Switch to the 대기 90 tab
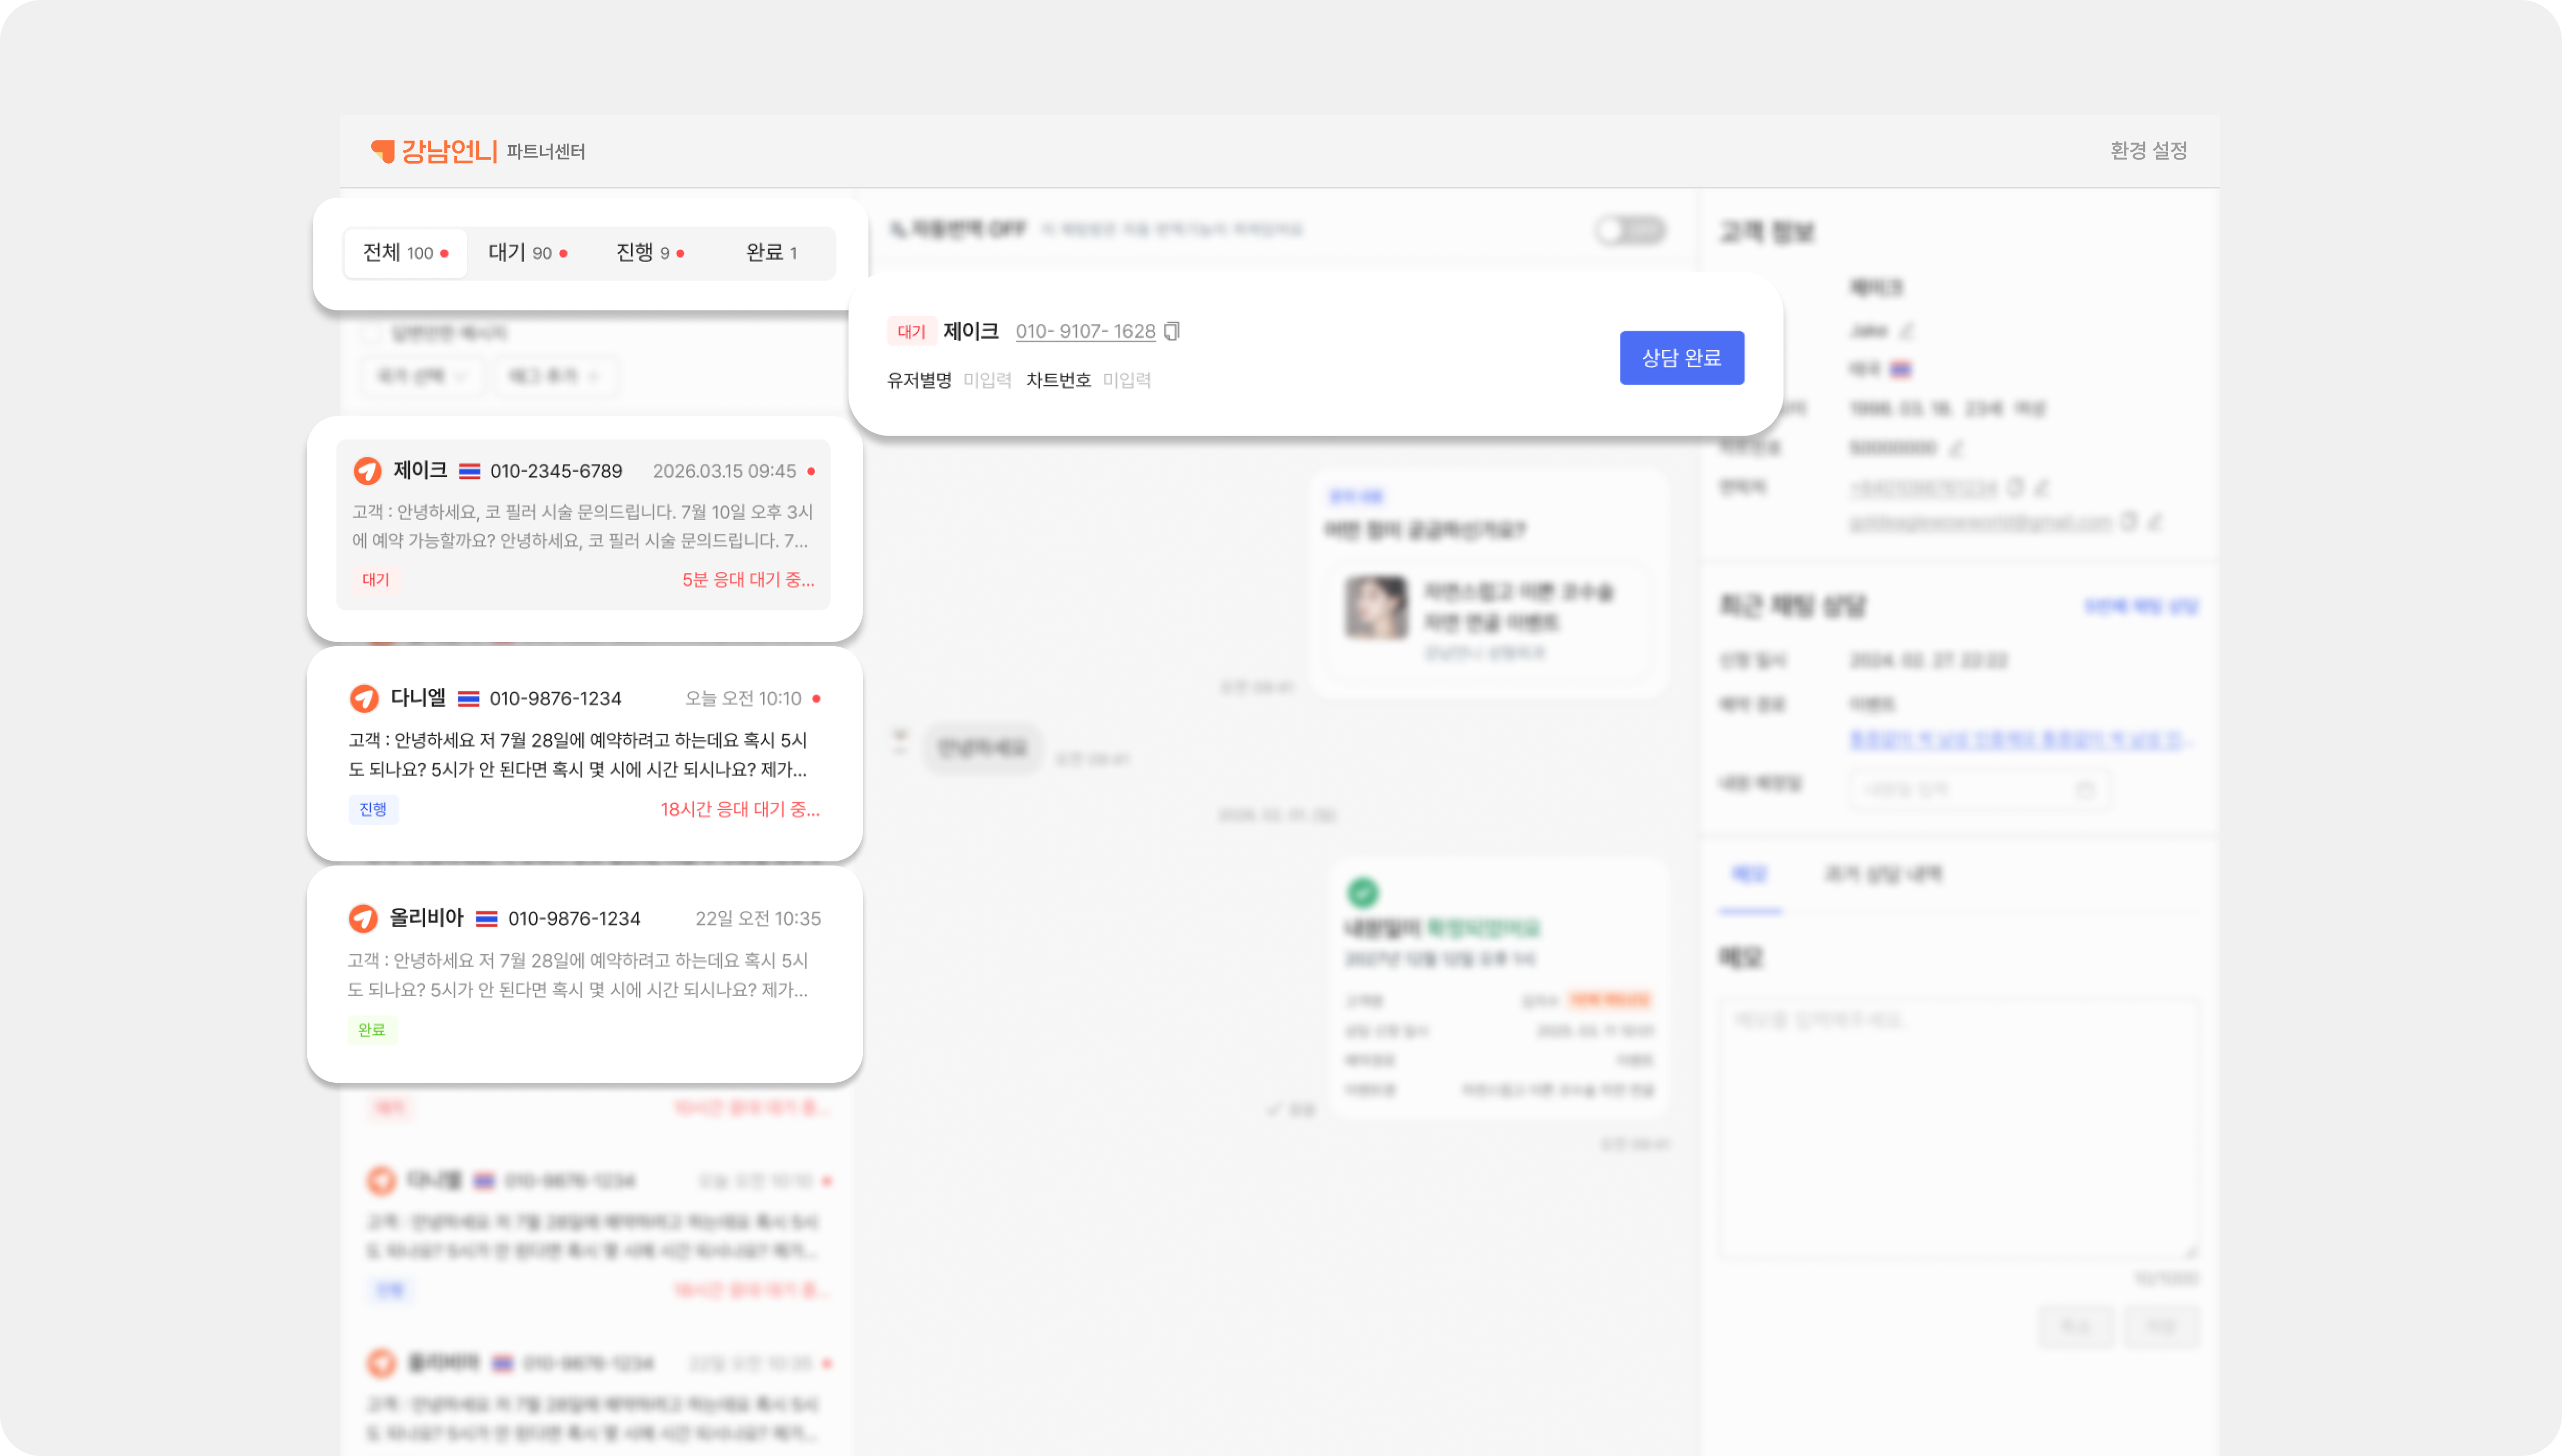This screenshot has height=1456, width=2562. 528,253
